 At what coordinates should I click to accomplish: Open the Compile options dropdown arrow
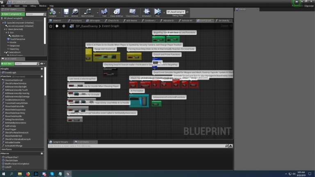[x=59, y=13]
